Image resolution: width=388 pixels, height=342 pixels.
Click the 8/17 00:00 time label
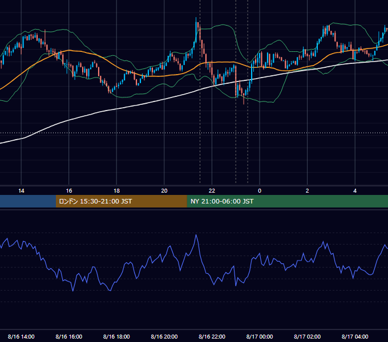[x=260, y=336]
